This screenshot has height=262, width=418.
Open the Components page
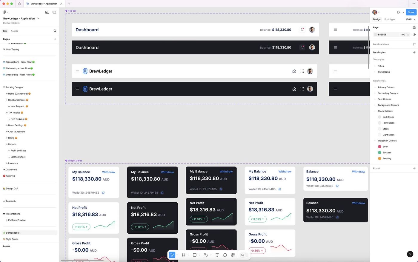point(13,233)
